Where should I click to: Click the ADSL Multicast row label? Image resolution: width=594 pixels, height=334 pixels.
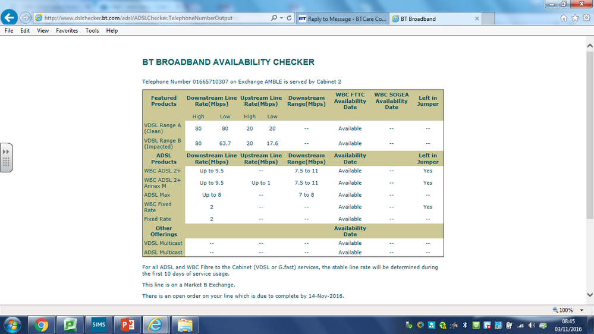163,252
